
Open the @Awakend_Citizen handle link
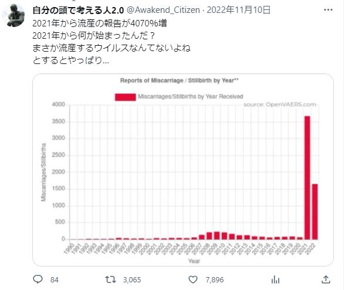164,10
